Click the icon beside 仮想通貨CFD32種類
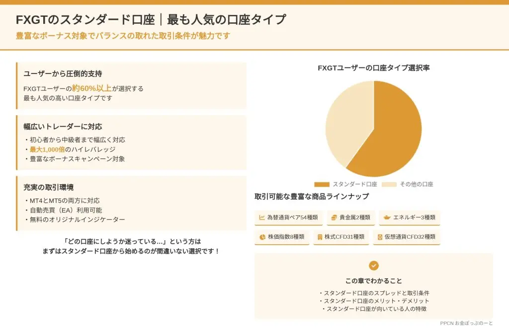Image resolution: width=509 pixels, height=331 pixels. coord(380,237)
